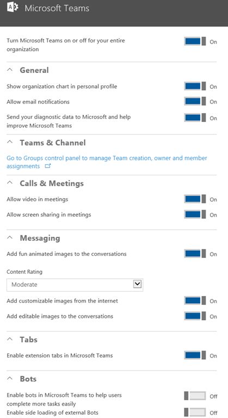Viewport: 228px width, 418px height.
Task: Toggle Add fun animated images to conversations
Action: pos(195,254)
